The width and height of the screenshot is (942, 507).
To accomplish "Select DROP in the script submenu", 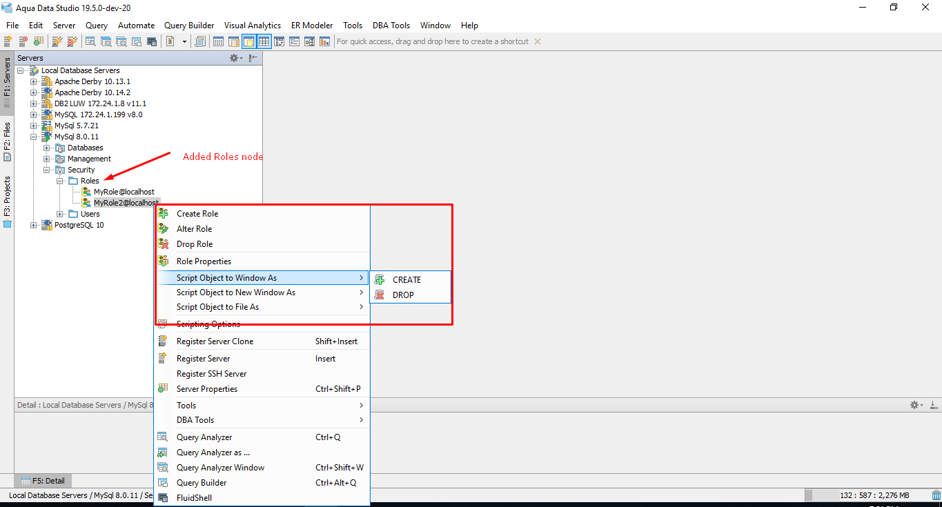I will [411, 295].
